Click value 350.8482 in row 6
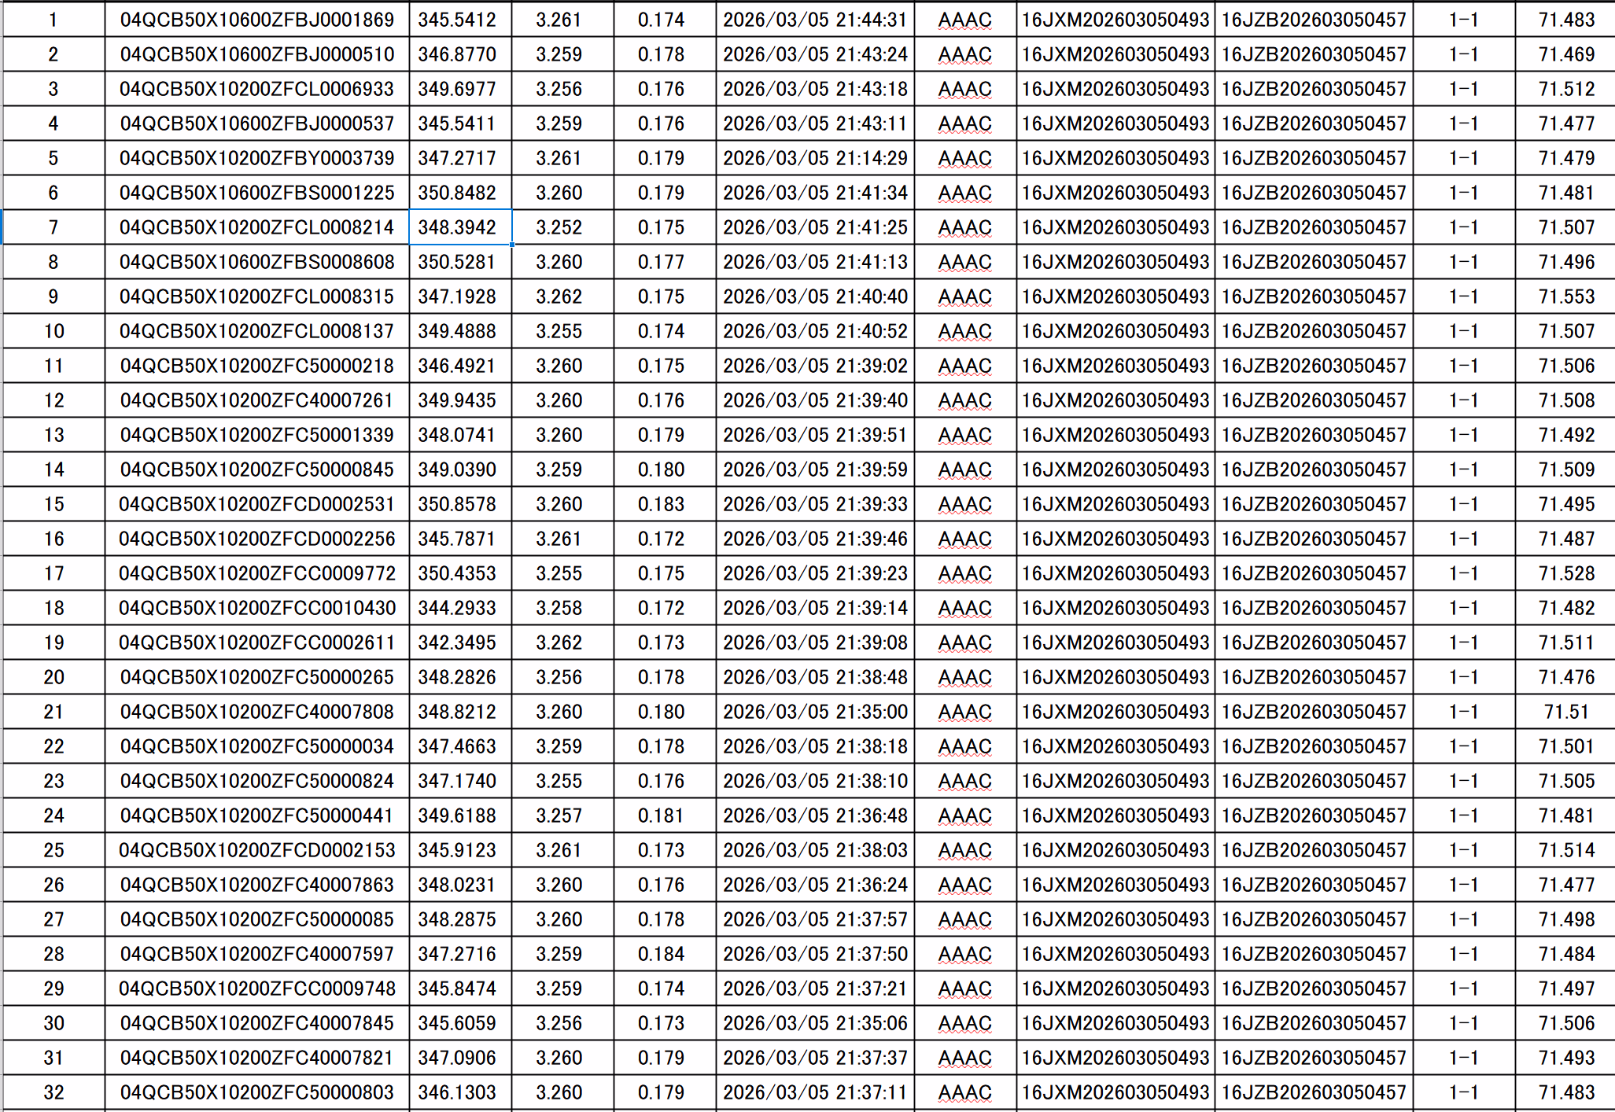The width and height of the screenshot is (1615, 1112). click(460, 193)
